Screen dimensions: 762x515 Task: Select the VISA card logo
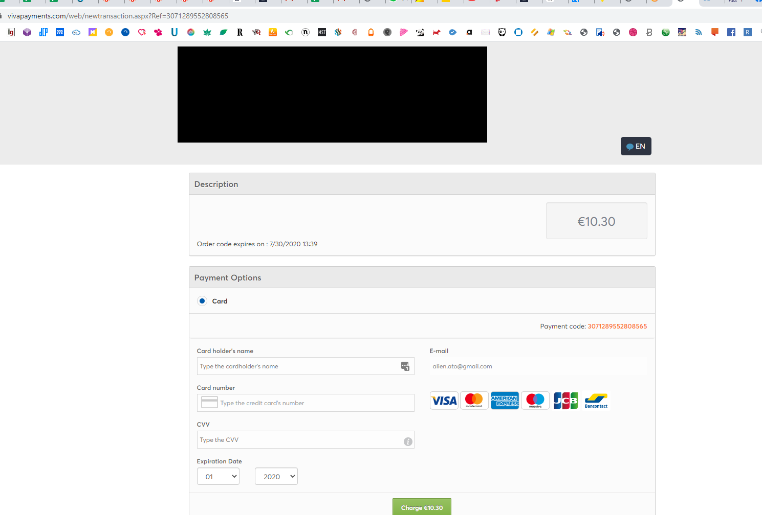click(444, 401)
